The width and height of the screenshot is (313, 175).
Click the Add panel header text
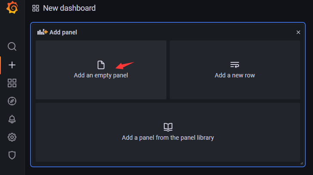click(63, 32)
